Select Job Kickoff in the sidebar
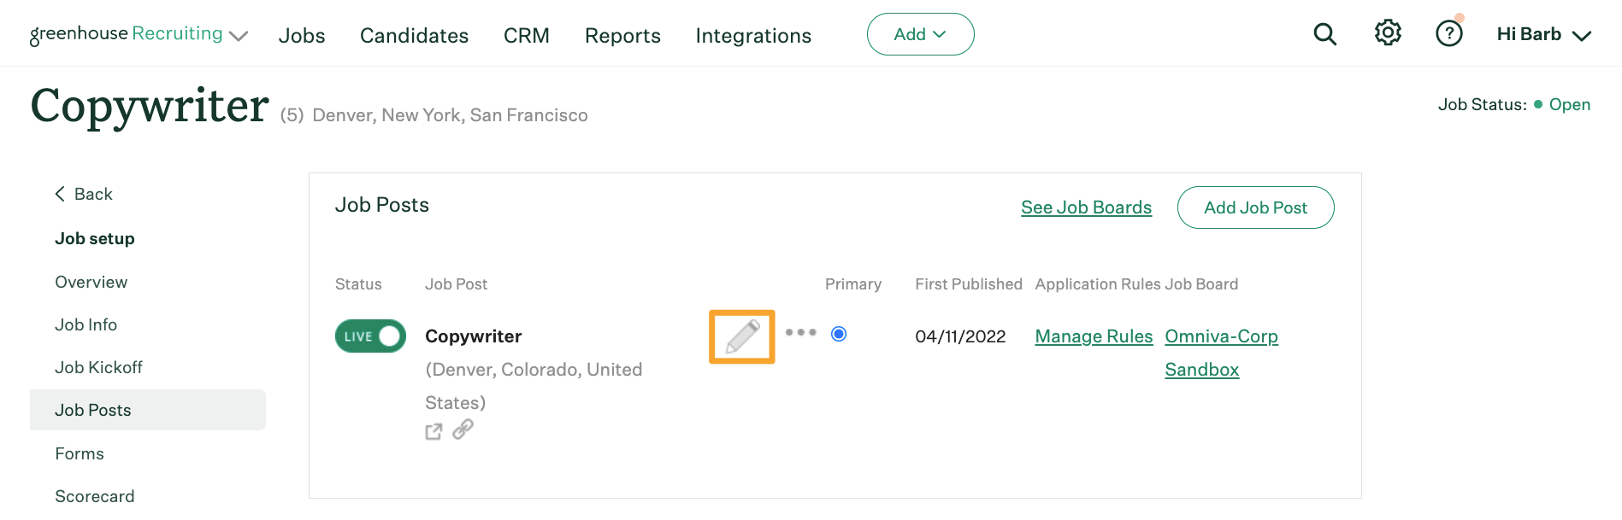Viewport: 1622px width, 520px height. [x=98, y=367]
